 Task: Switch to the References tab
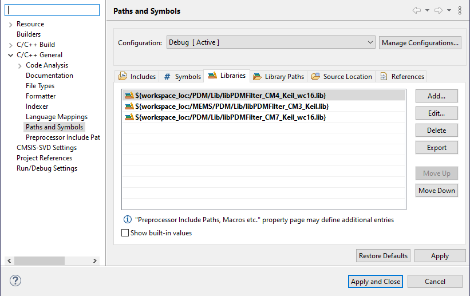pyautogui.click(x=402, y=77)
